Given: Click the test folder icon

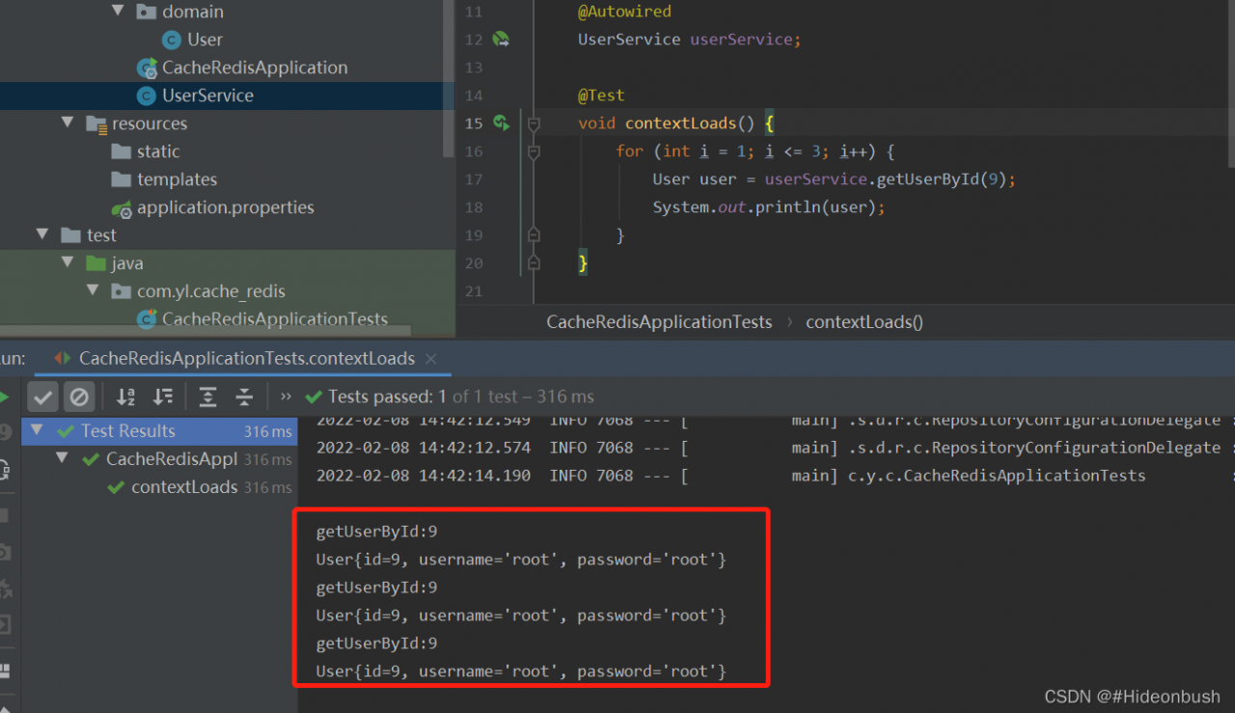Looking at the screenshot, I should pos(70,235).
